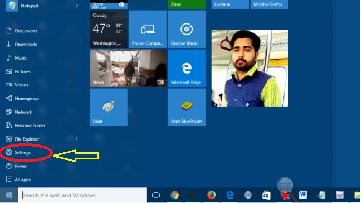Click the Power symbol icon
362x203 pixels.
click(9, 166)
